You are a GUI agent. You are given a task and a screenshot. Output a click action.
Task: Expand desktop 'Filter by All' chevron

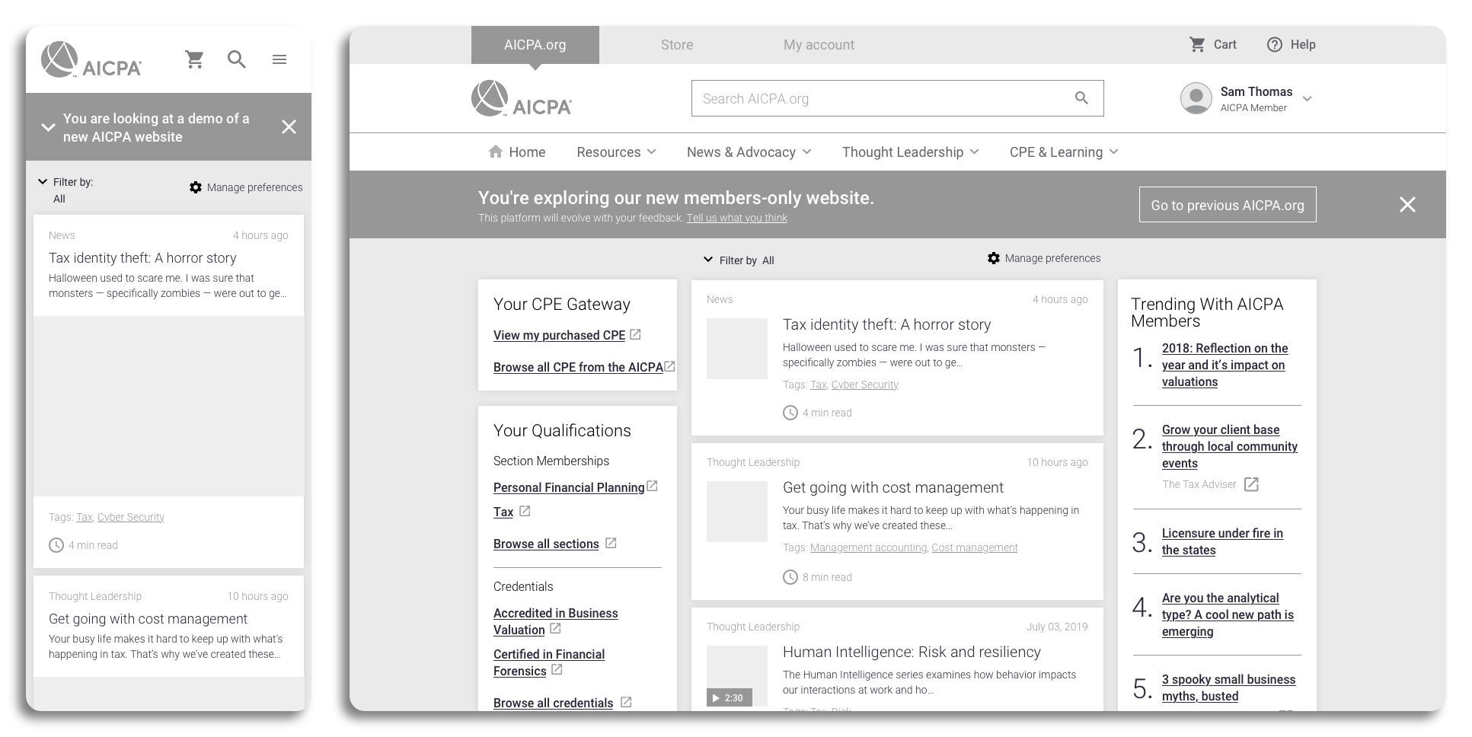point(708,260)
